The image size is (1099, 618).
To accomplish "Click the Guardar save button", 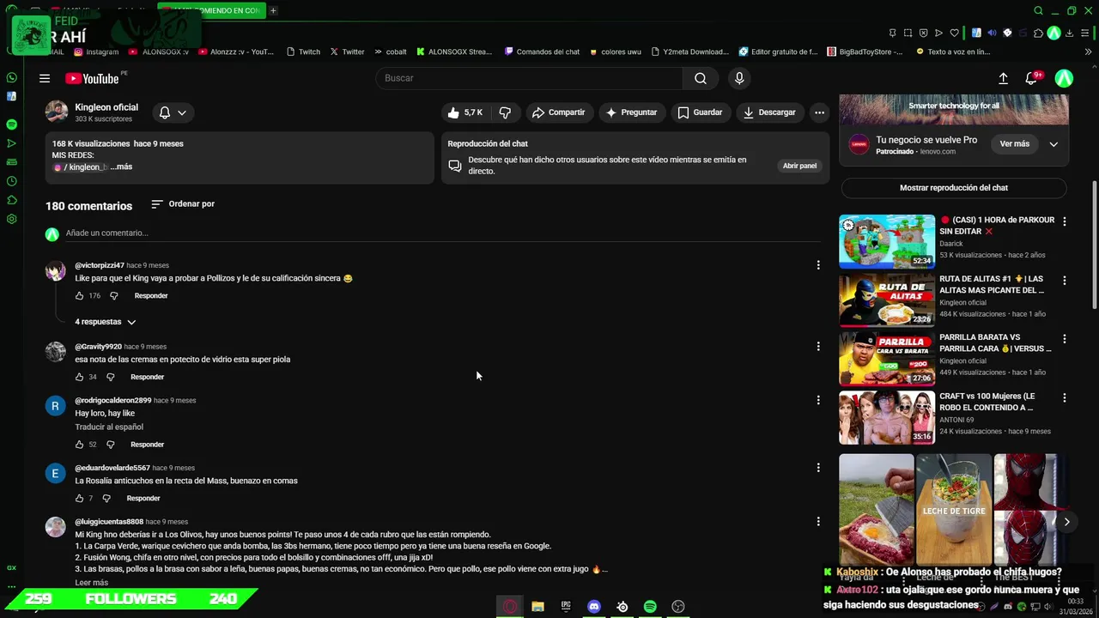I will [x=700, y=112].
